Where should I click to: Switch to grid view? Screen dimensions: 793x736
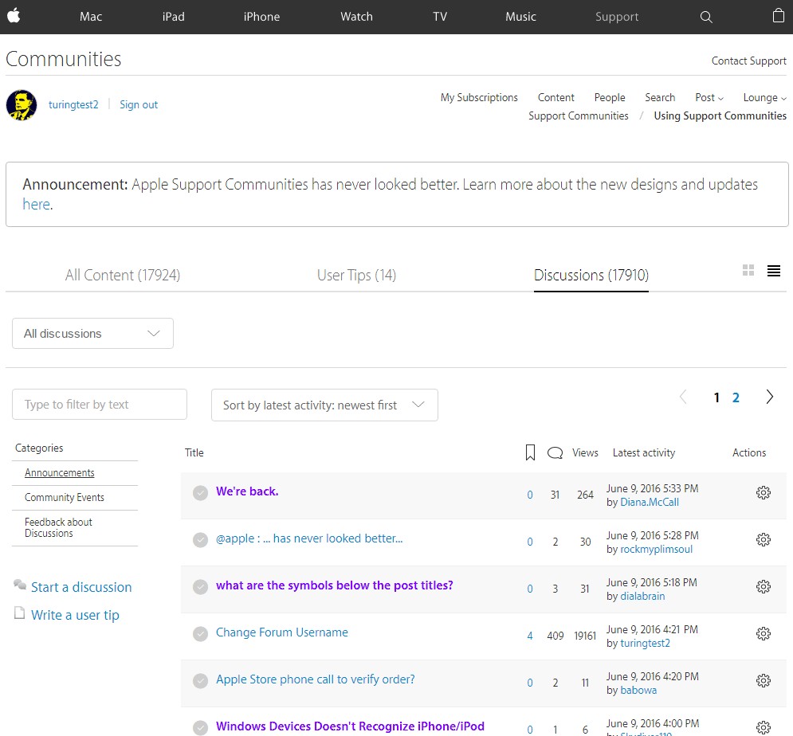(748, 270)
